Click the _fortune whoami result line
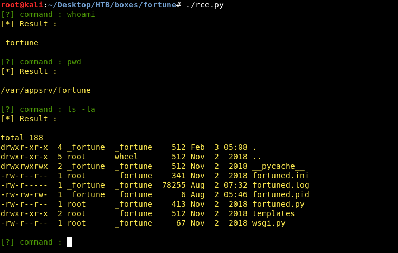Viewport: 398px width, 253px height. click(x=20, y=43)
